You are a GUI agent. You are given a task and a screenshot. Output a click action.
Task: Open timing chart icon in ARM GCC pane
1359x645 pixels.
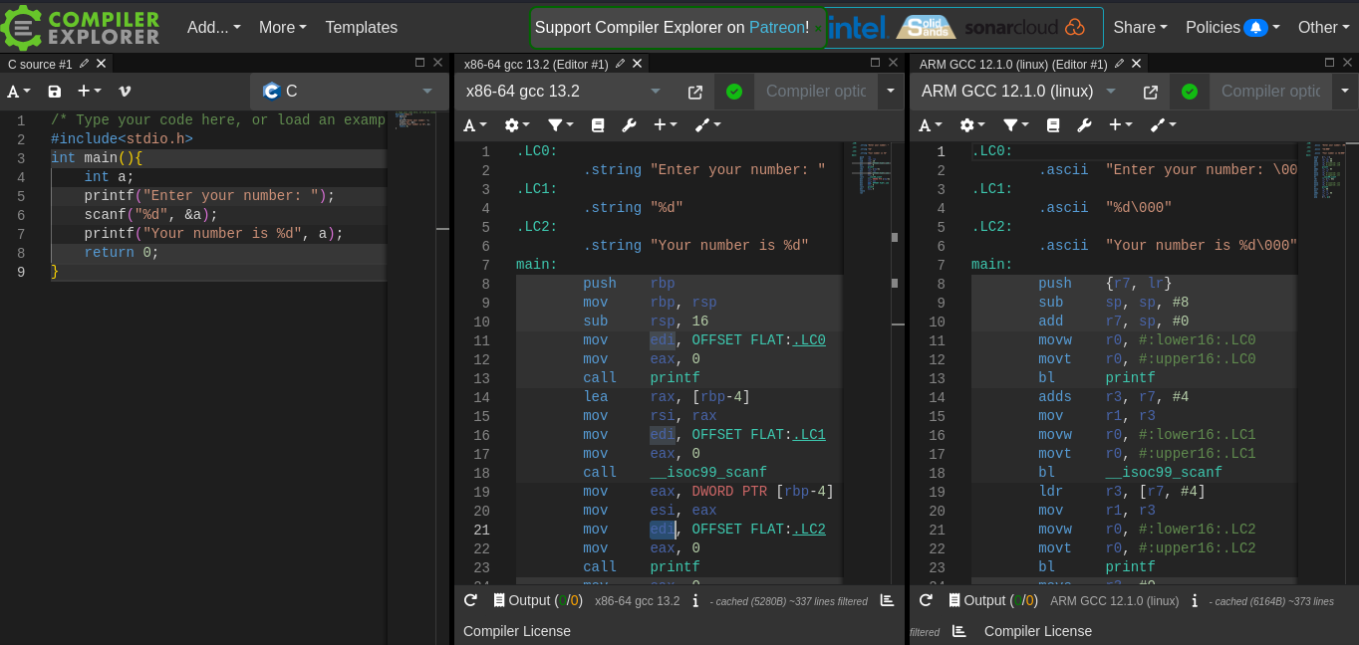[959, 631]
